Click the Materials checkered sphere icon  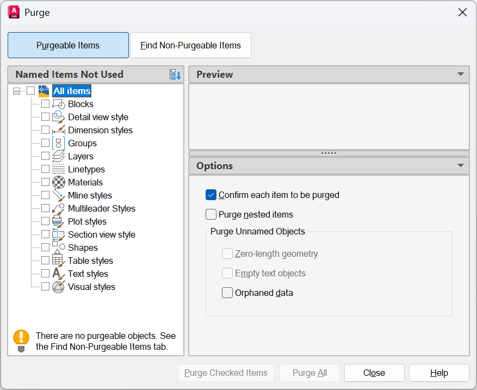(58, 182)
